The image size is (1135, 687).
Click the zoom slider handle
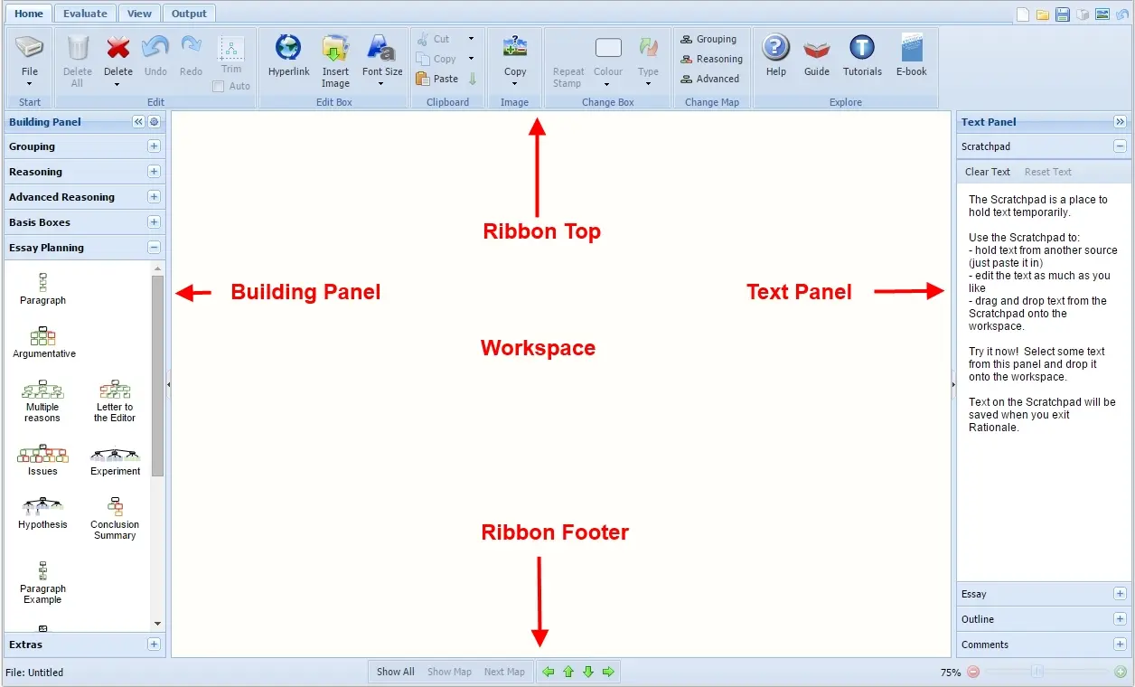click(x=1037, y=672)
